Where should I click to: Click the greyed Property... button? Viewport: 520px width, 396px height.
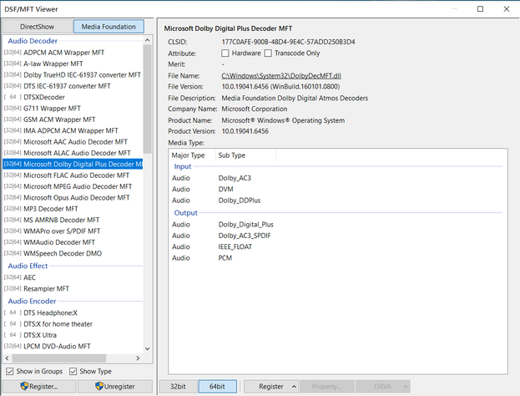[x=326, y=386]
